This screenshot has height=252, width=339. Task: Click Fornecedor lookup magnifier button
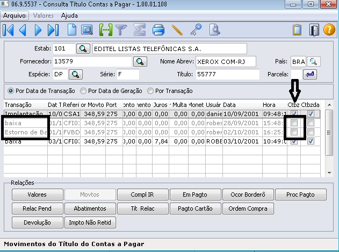pyautogui.click(x=140, y=61)
